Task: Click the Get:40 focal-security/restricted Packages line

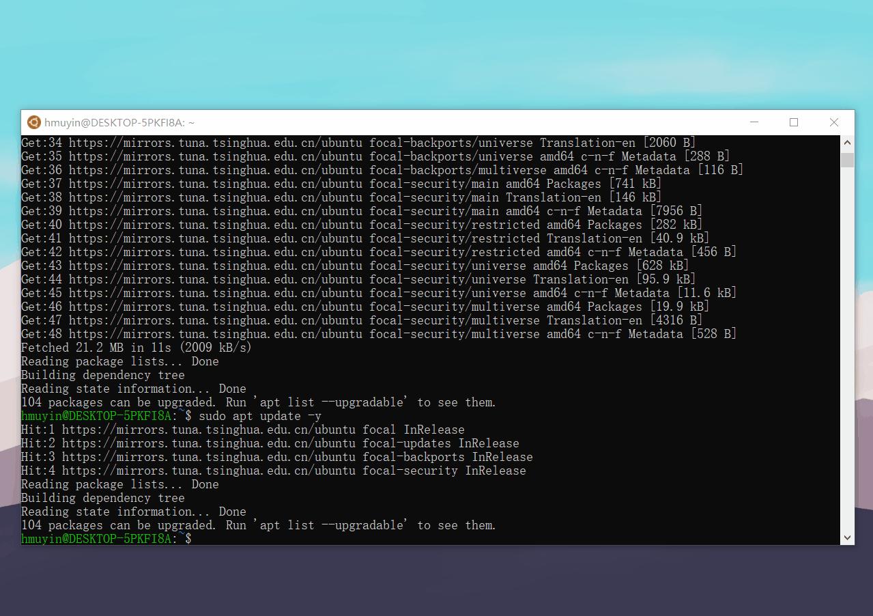Action: click(362, 225)
